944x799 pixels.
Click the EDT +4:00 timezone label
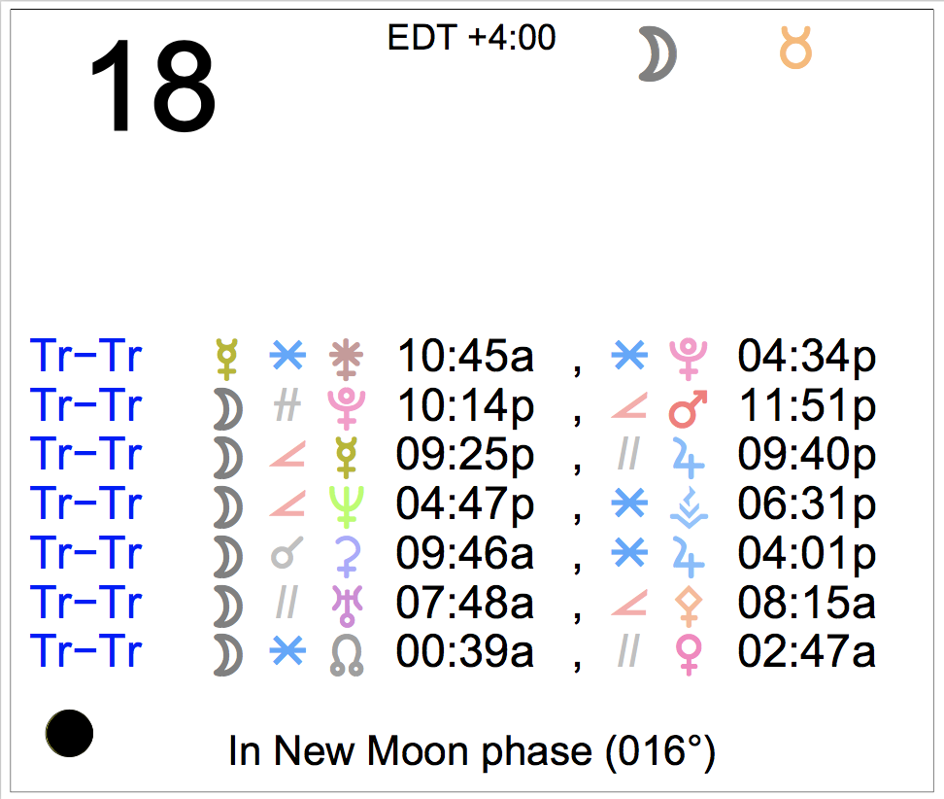point(471,37)
